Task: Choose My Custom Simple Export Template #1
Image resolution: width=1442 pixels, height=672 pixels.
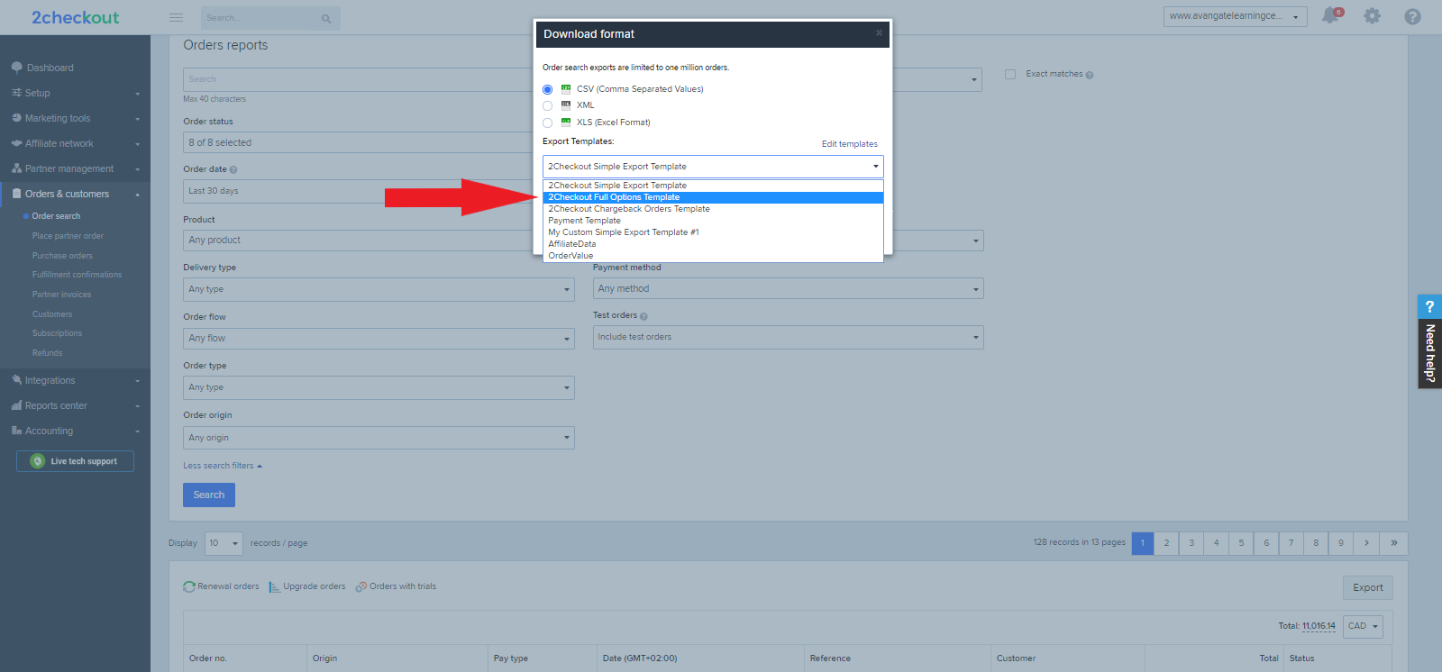Action: (x=713, y=232)
